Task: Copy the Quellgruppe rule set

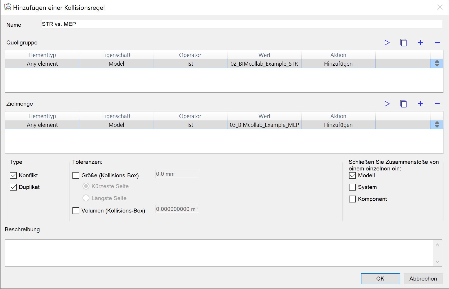Action: click(x=403, y=43)
